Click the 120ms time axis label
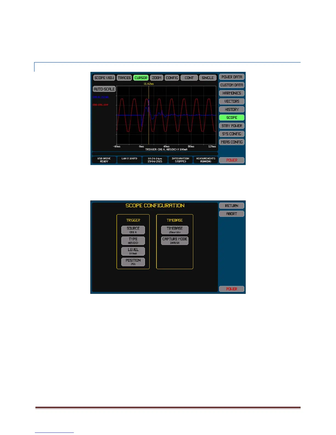 (212, 146)
